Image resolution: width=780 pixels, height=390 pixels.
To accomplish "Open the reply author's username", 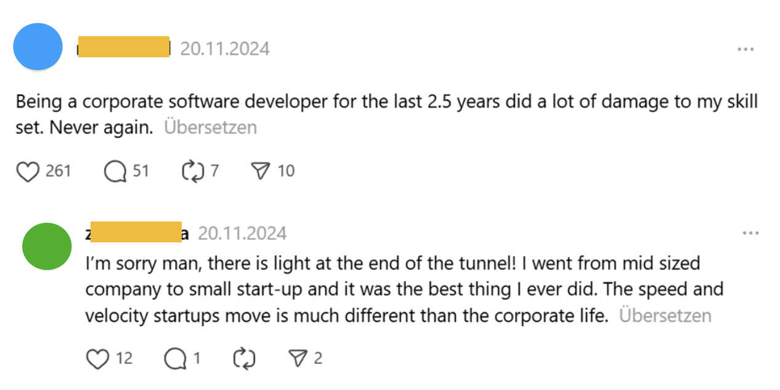I will point(137,233).
